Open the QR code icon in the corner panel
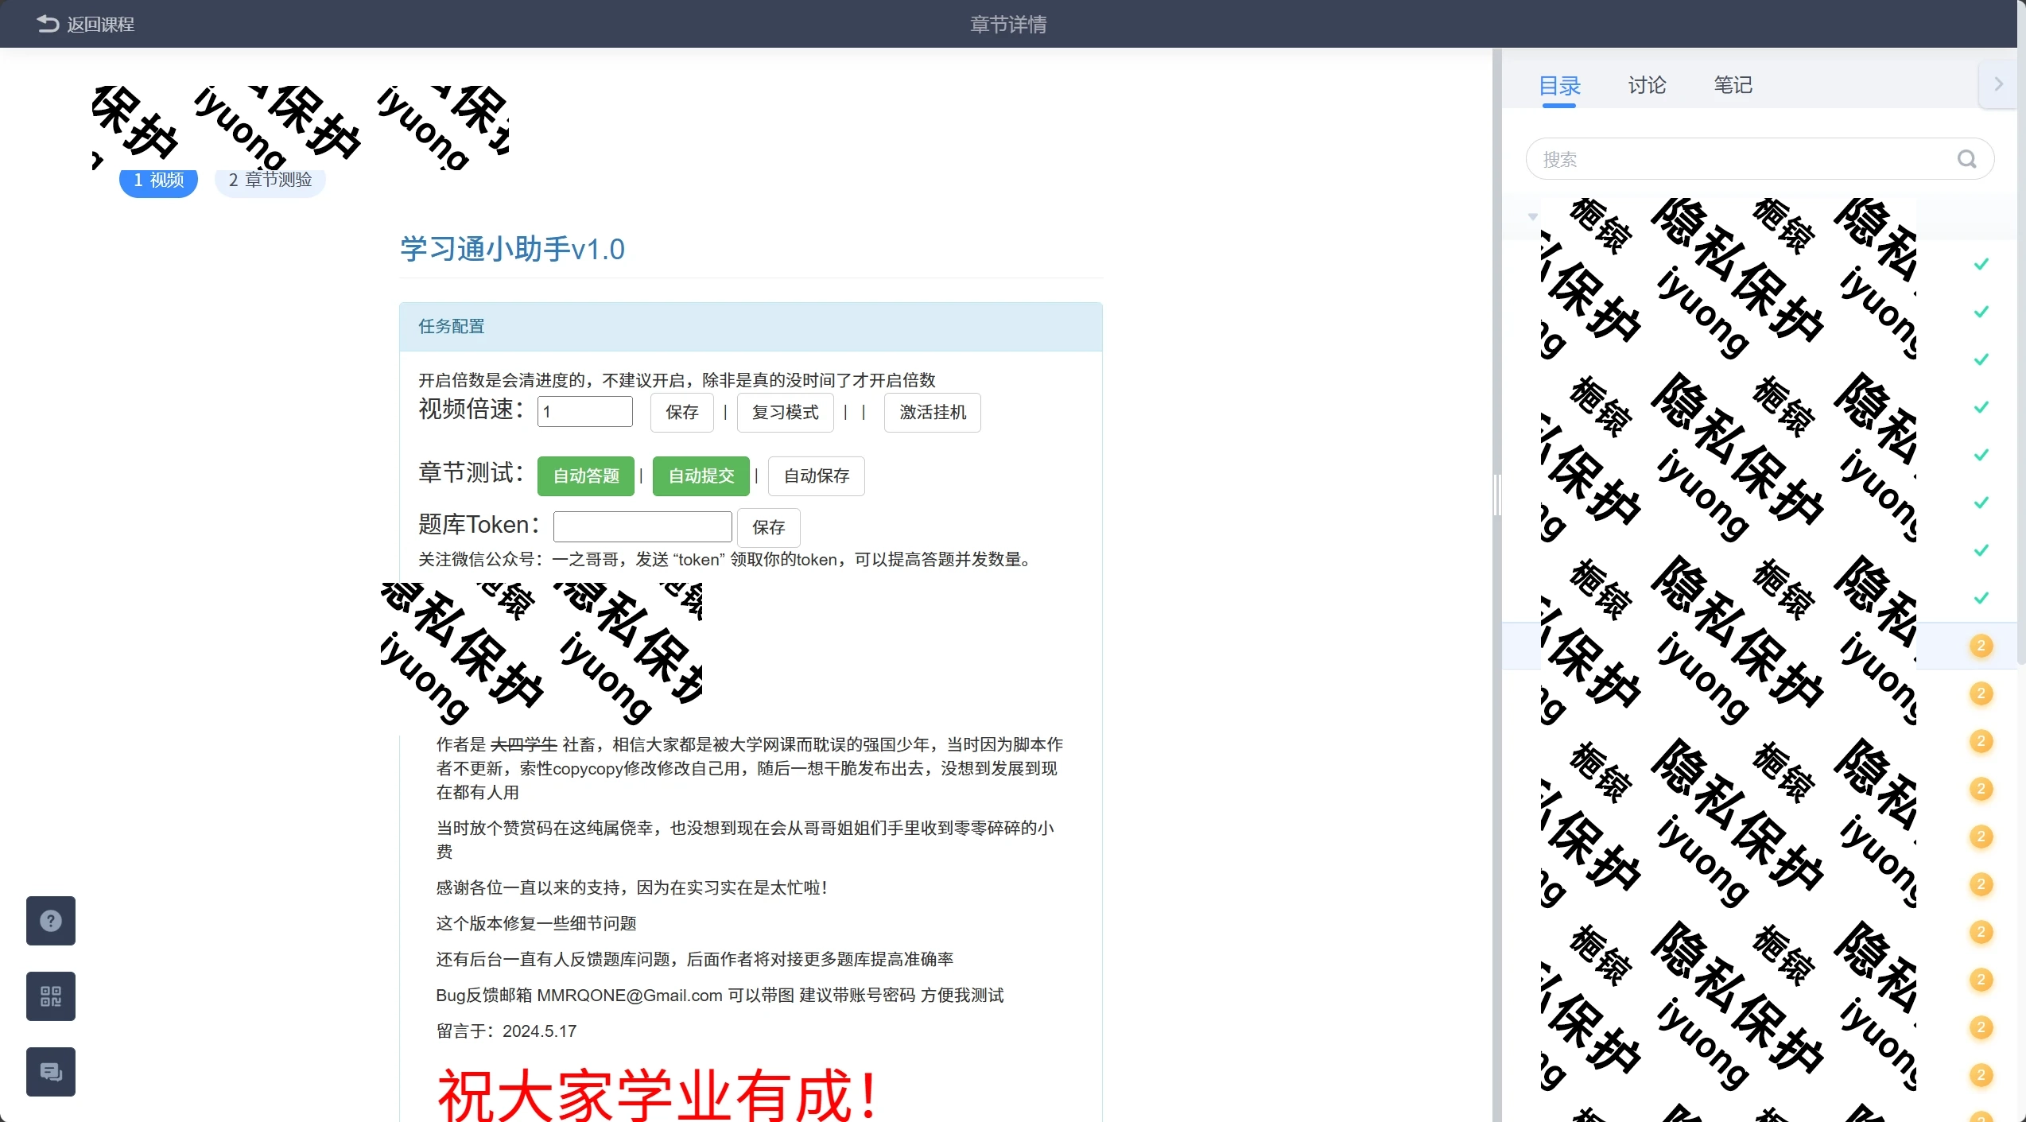The image size is (2026, 1122). 50,996
